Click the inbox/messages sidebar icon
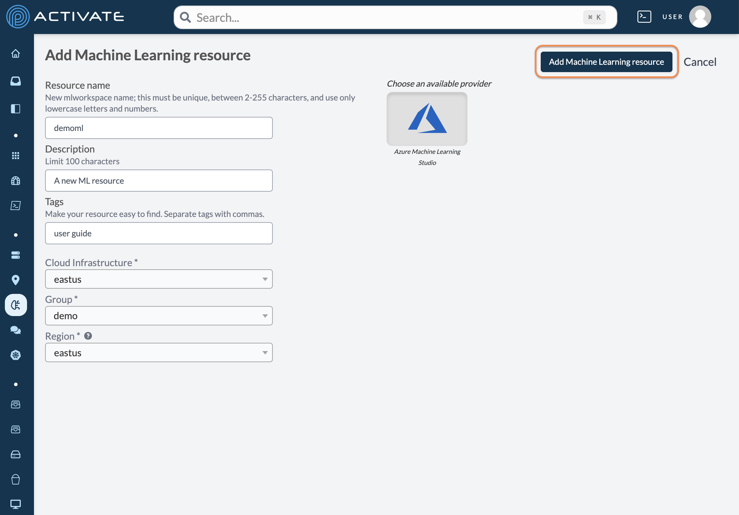Screen dimensions: 739x515 15,80
